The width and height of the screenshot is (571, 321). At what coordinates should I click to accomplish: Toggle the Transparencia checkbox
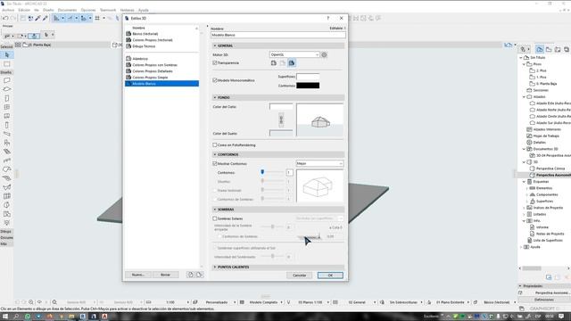pyautogui.click(x=215, y=63)
